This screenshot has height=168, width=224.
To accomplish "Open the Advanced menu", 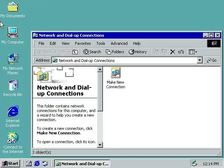I will [x=119, y=43].
